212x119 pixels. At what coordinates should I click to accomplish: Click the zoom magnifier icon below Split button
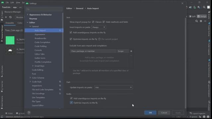pyautogui.click(x=196, y=21)
